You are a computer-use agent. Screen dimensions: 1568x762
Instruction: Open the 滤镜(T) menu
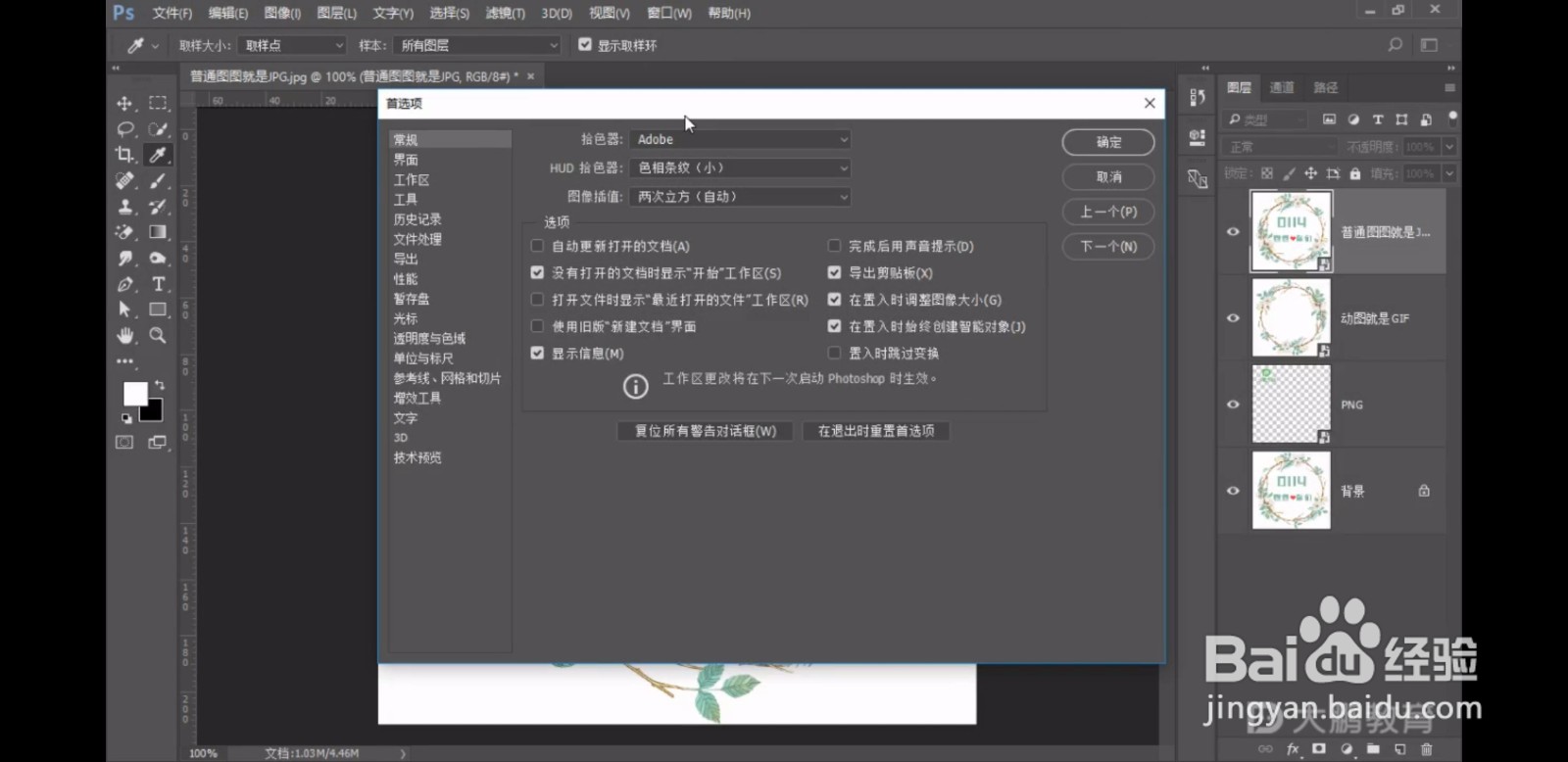tap(505, 13)
